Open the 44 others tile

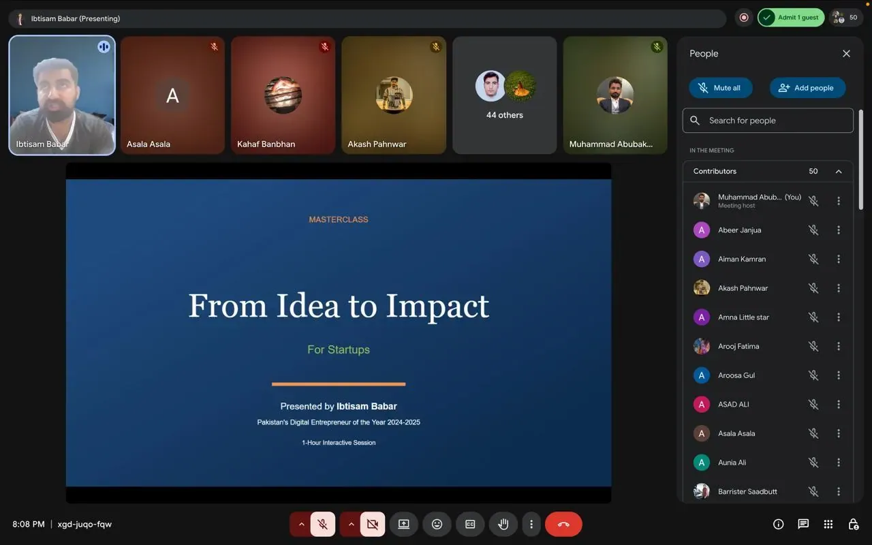click(x=505, y=95)
